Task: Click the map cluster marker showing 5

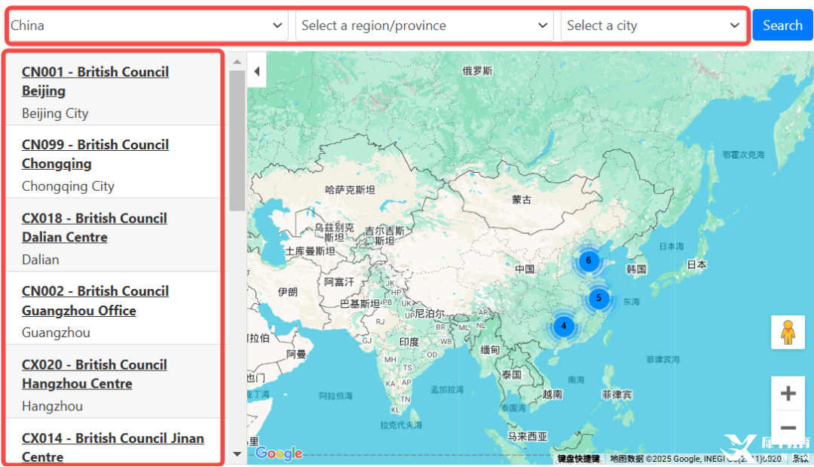Action: coord(598,298)
